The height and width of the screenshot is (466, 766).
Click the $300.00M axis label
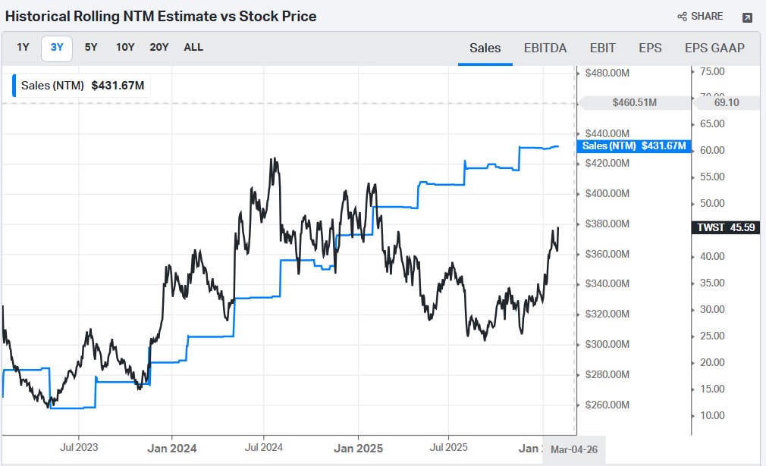coord(607,345)
